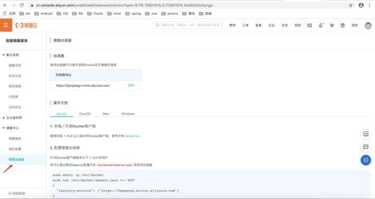Viewport: 375px width, 199px height.
Task: Bookmark this page with the star
Action: click(351, 5)
